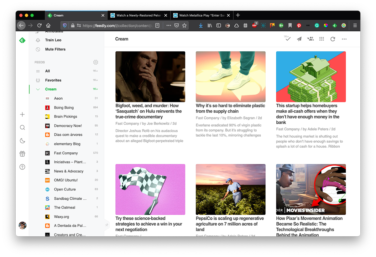Screen dimensions: 376x257
Task: Open the browser library icon
Action: coord(210,25)
